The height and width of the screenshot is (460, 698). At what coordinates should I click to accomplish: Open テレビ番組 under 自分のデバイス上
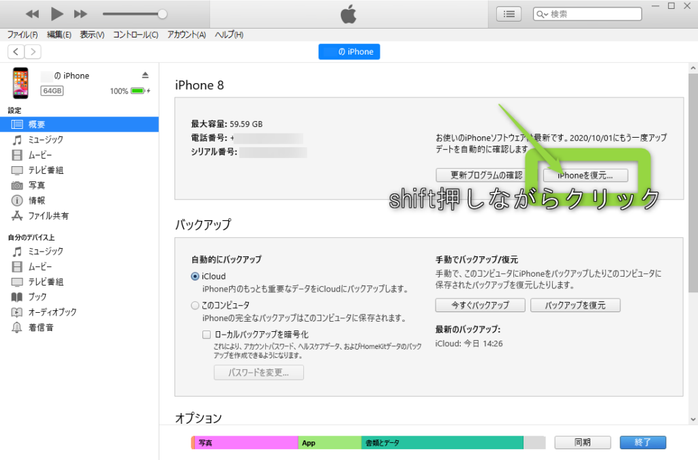(79, 281)
